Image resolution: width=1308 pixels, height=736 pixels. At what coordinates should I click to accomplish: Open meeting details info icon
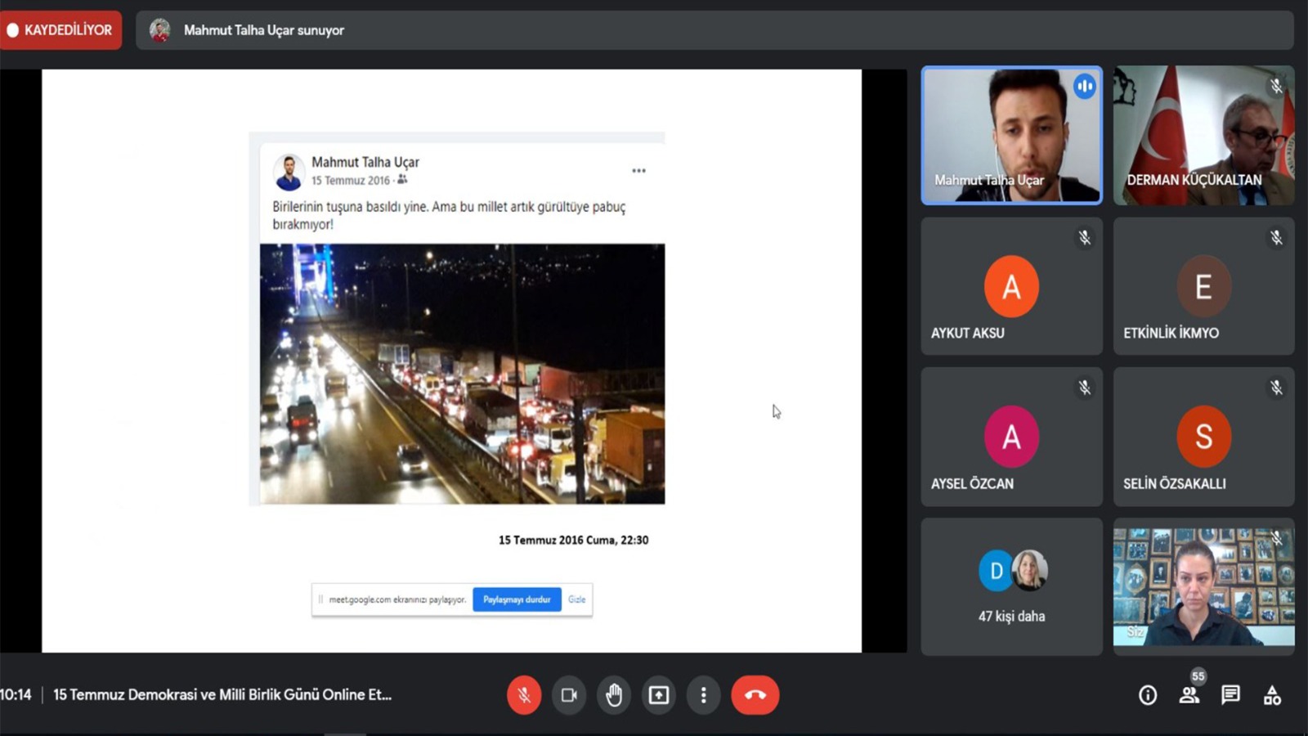tap(1148, 695)
